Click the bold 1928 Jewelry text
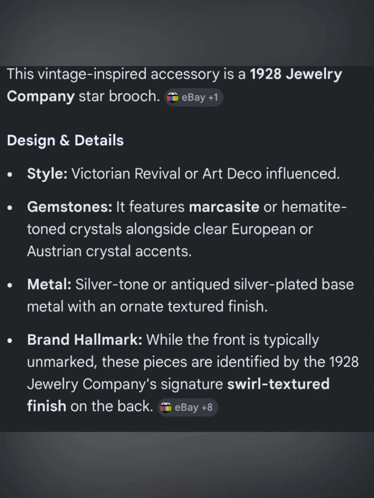Viewport: 374px width, 498px height. point(296,74)
